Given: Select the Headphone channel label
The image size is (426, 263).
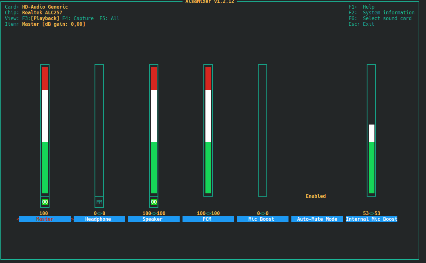Looking at the screenshot, I should (99, 219).
